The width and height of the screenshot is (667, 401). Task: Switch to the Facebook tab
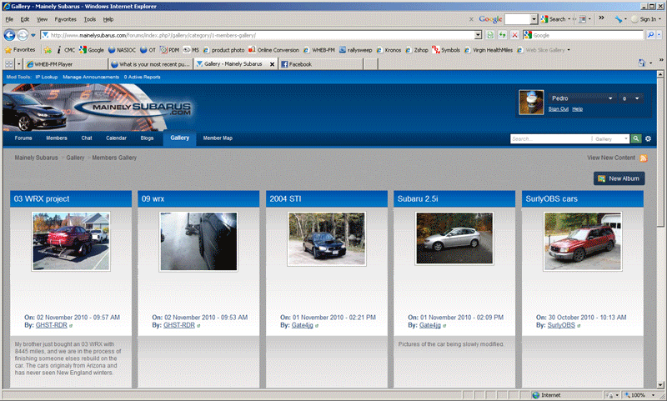click(x=321, y=64)
